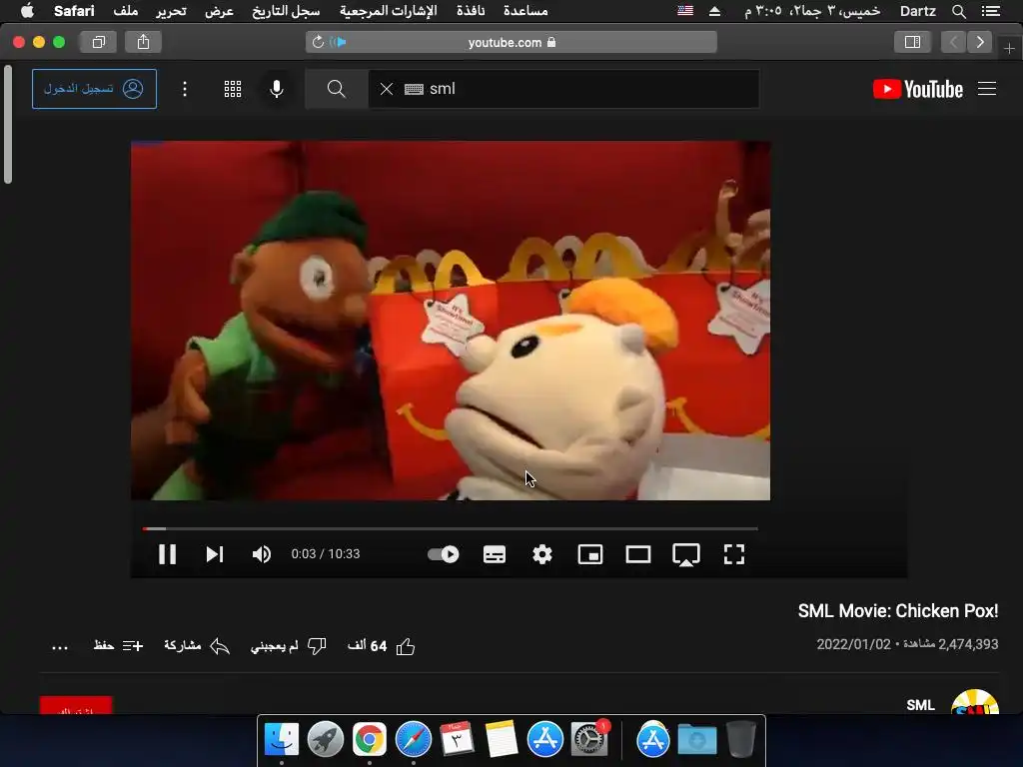This screenshot has width=1023, height=767.
Task: Open the SML channel name
Action: click(920, 705)
